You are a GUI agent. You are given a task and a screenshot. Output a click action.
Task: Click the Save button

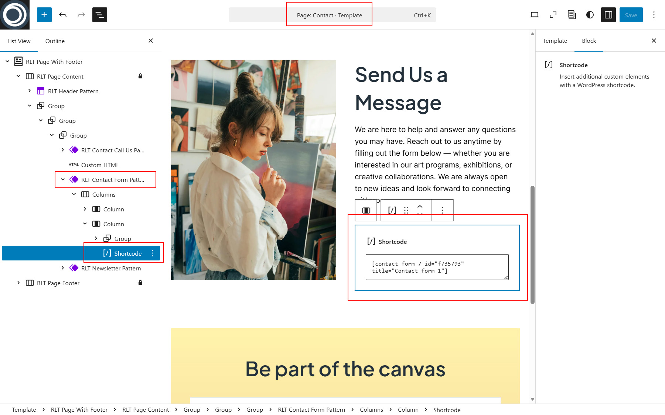(631, 15)
